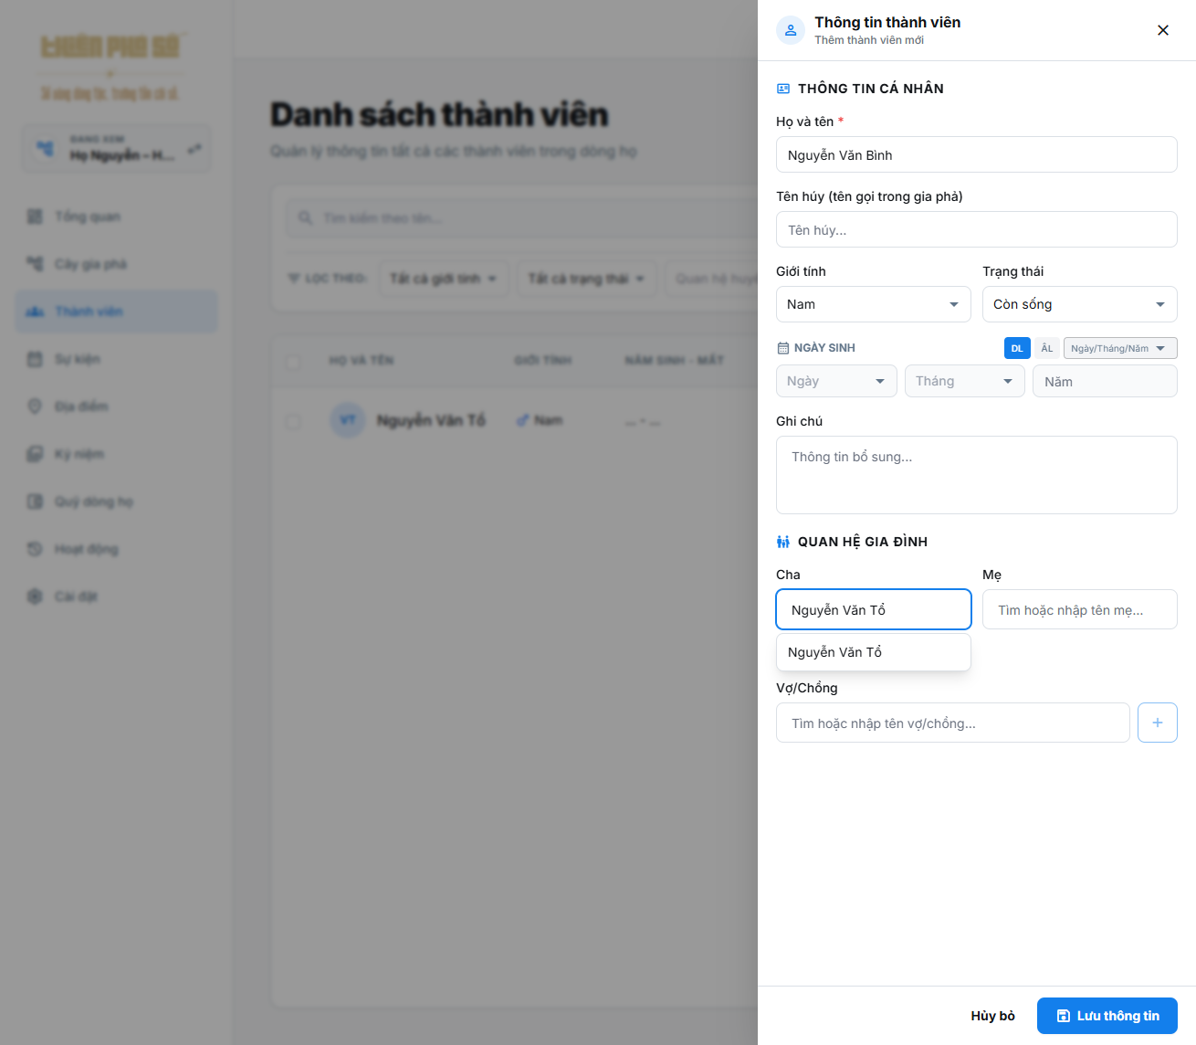Screen dimensions: 1196x1045
Task: Open Cây gia phả in the sidebar
Action: point(117,264)
